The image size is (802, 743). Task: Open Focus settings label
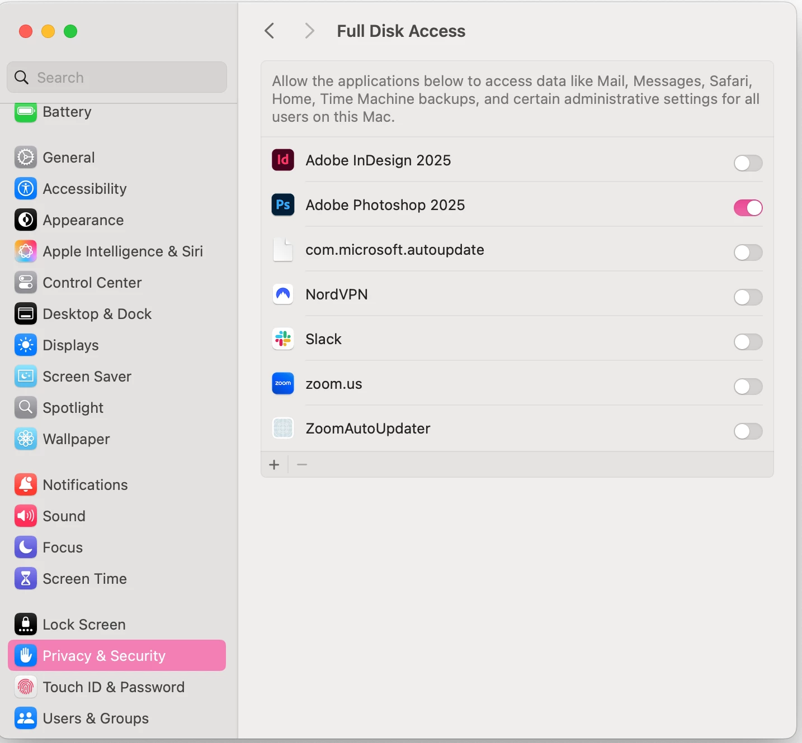pos(63,547)
